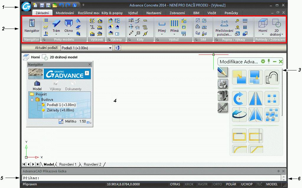Switch to the Kóty & popisy ribbon tab
This screenshot has width=302, height=188.
point(112,13)
